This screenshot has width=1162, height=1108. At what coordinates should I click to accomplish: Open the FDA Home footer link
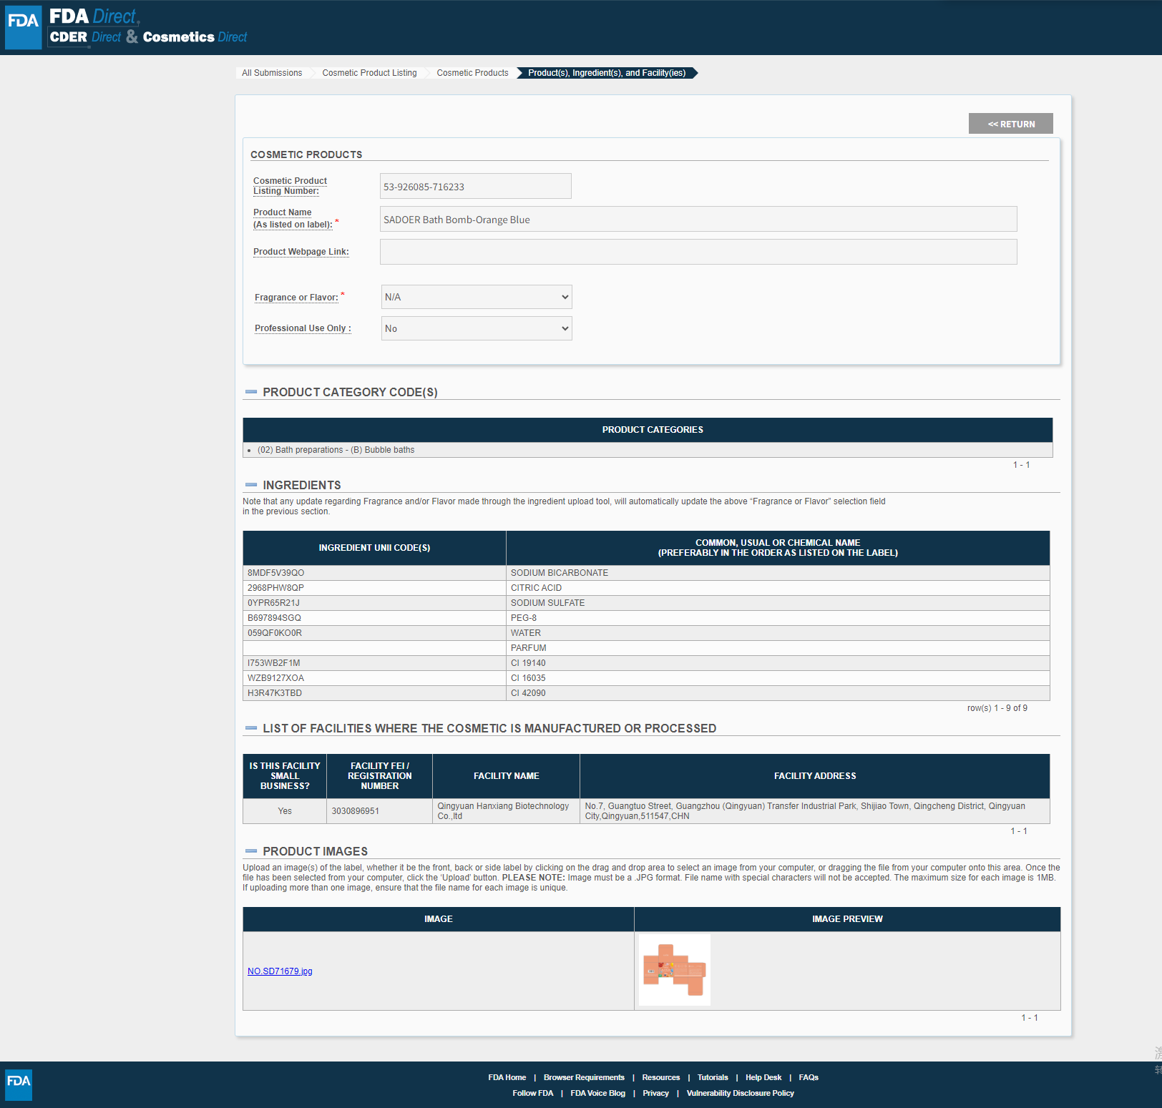507,1077
